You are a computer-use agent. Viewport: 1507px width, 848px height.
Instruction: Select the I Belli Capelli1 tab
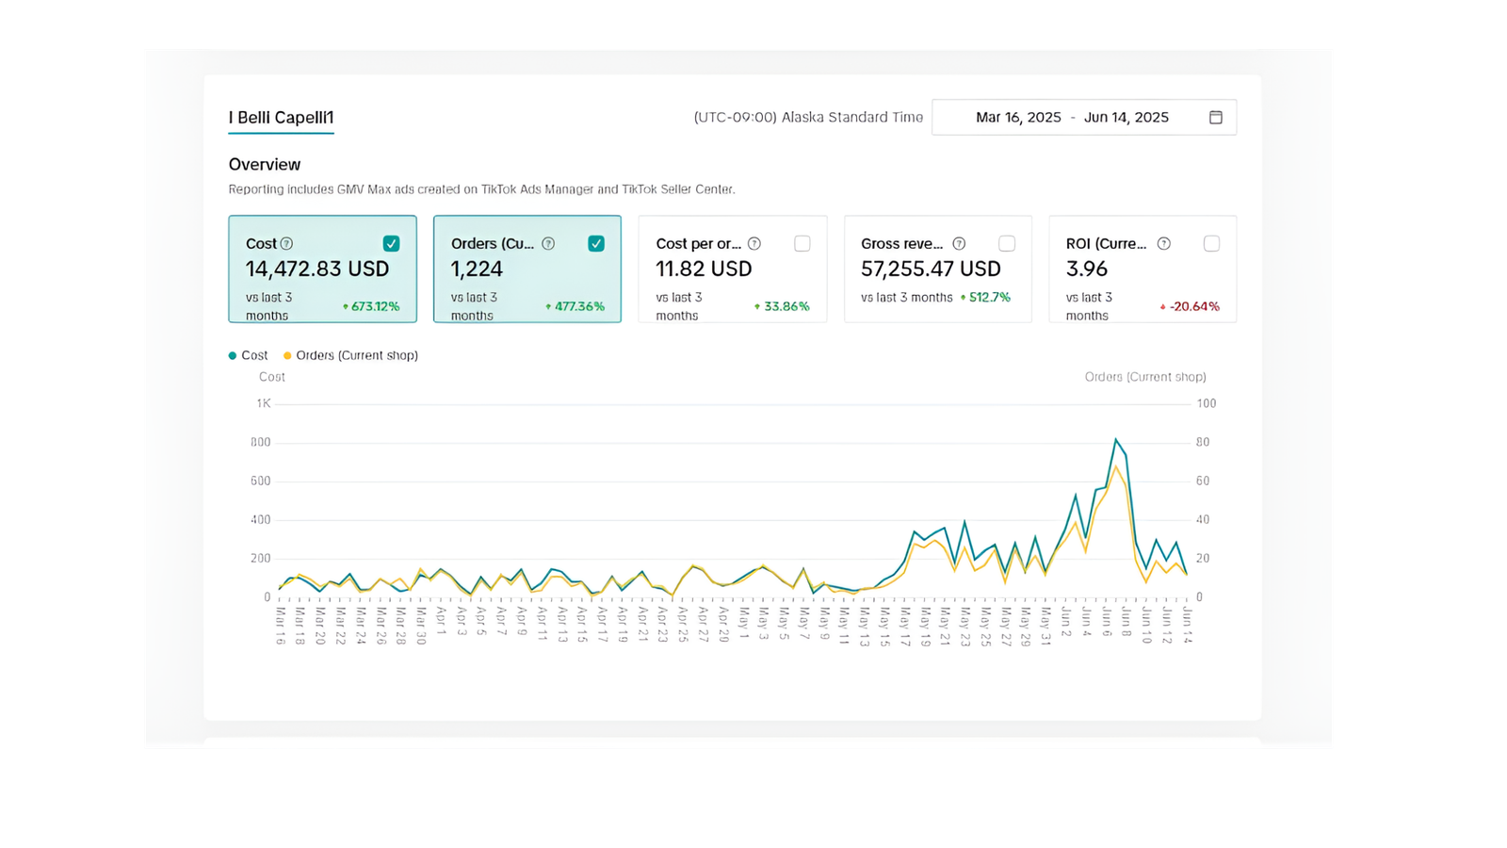pyautogui.click(x=281, y=118)
